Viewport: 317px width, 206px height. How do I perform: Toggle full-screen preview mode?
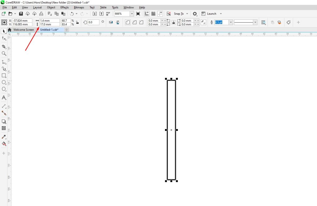[138, 13]
